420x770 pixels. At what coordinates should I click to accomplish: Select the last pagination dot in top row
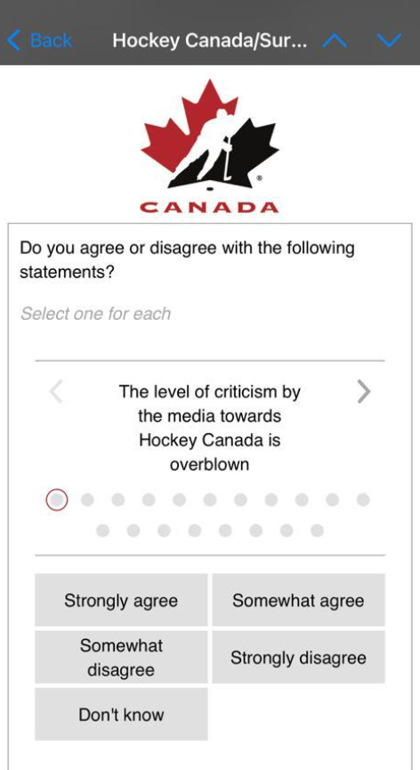point(363,500)
